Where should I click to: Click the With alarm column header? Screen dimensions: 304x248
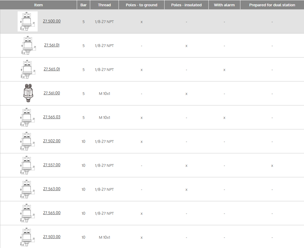click(x=224, y=5)
